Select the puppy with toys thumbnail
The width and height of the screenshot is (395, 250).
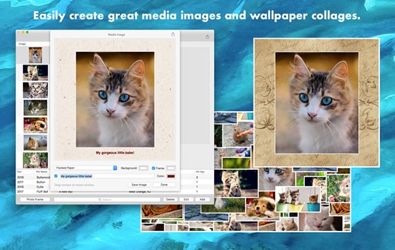click(36, 125)
